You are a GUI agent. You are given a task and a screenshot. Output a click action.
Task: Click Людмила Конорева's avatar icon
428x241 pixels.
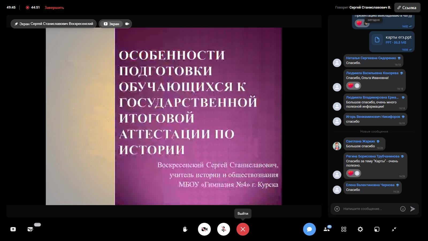tap(337, 87)
